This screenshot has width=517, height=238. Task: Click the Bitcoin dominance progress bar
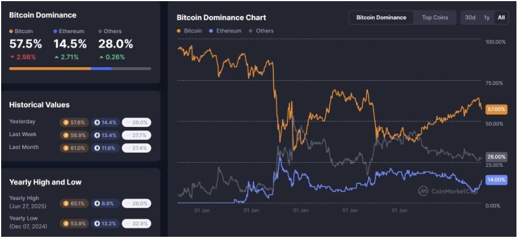pos(80,68)
